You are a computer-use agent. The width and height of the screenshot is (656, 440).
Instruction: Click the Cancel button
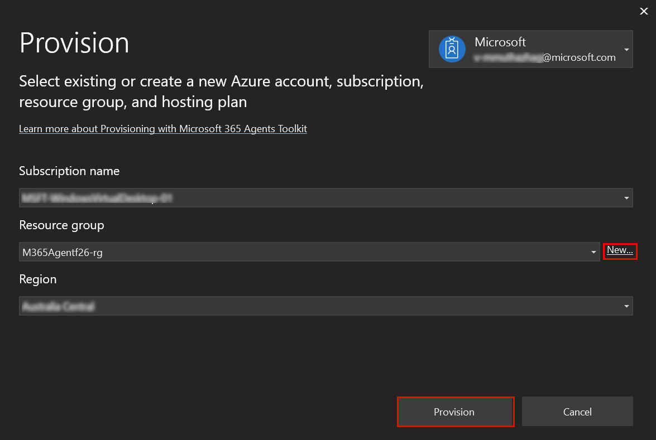[577, 412]
